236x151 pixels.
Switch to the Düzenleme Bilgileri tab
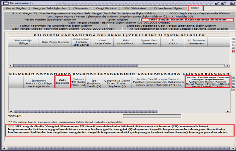[169, 8]
